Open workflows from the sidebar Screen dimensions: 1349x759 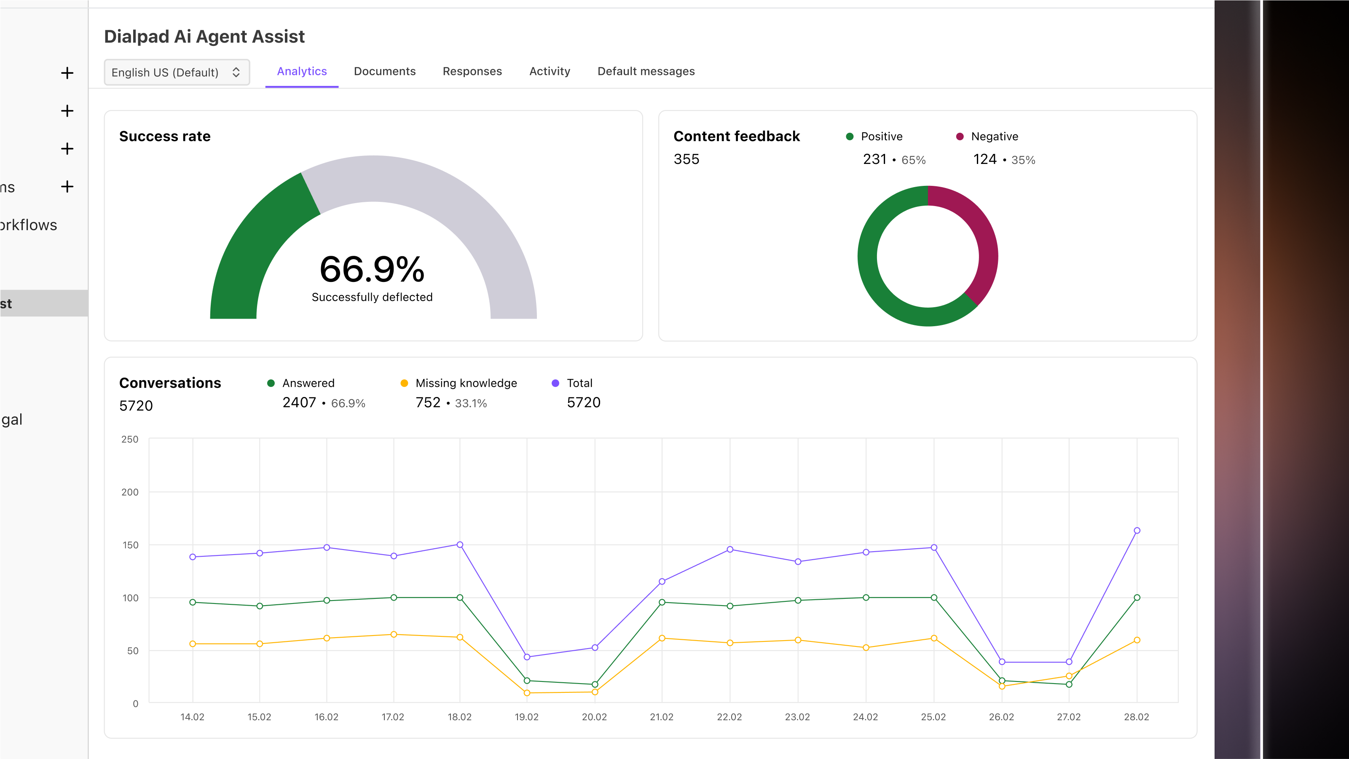(x=29, y=225)
